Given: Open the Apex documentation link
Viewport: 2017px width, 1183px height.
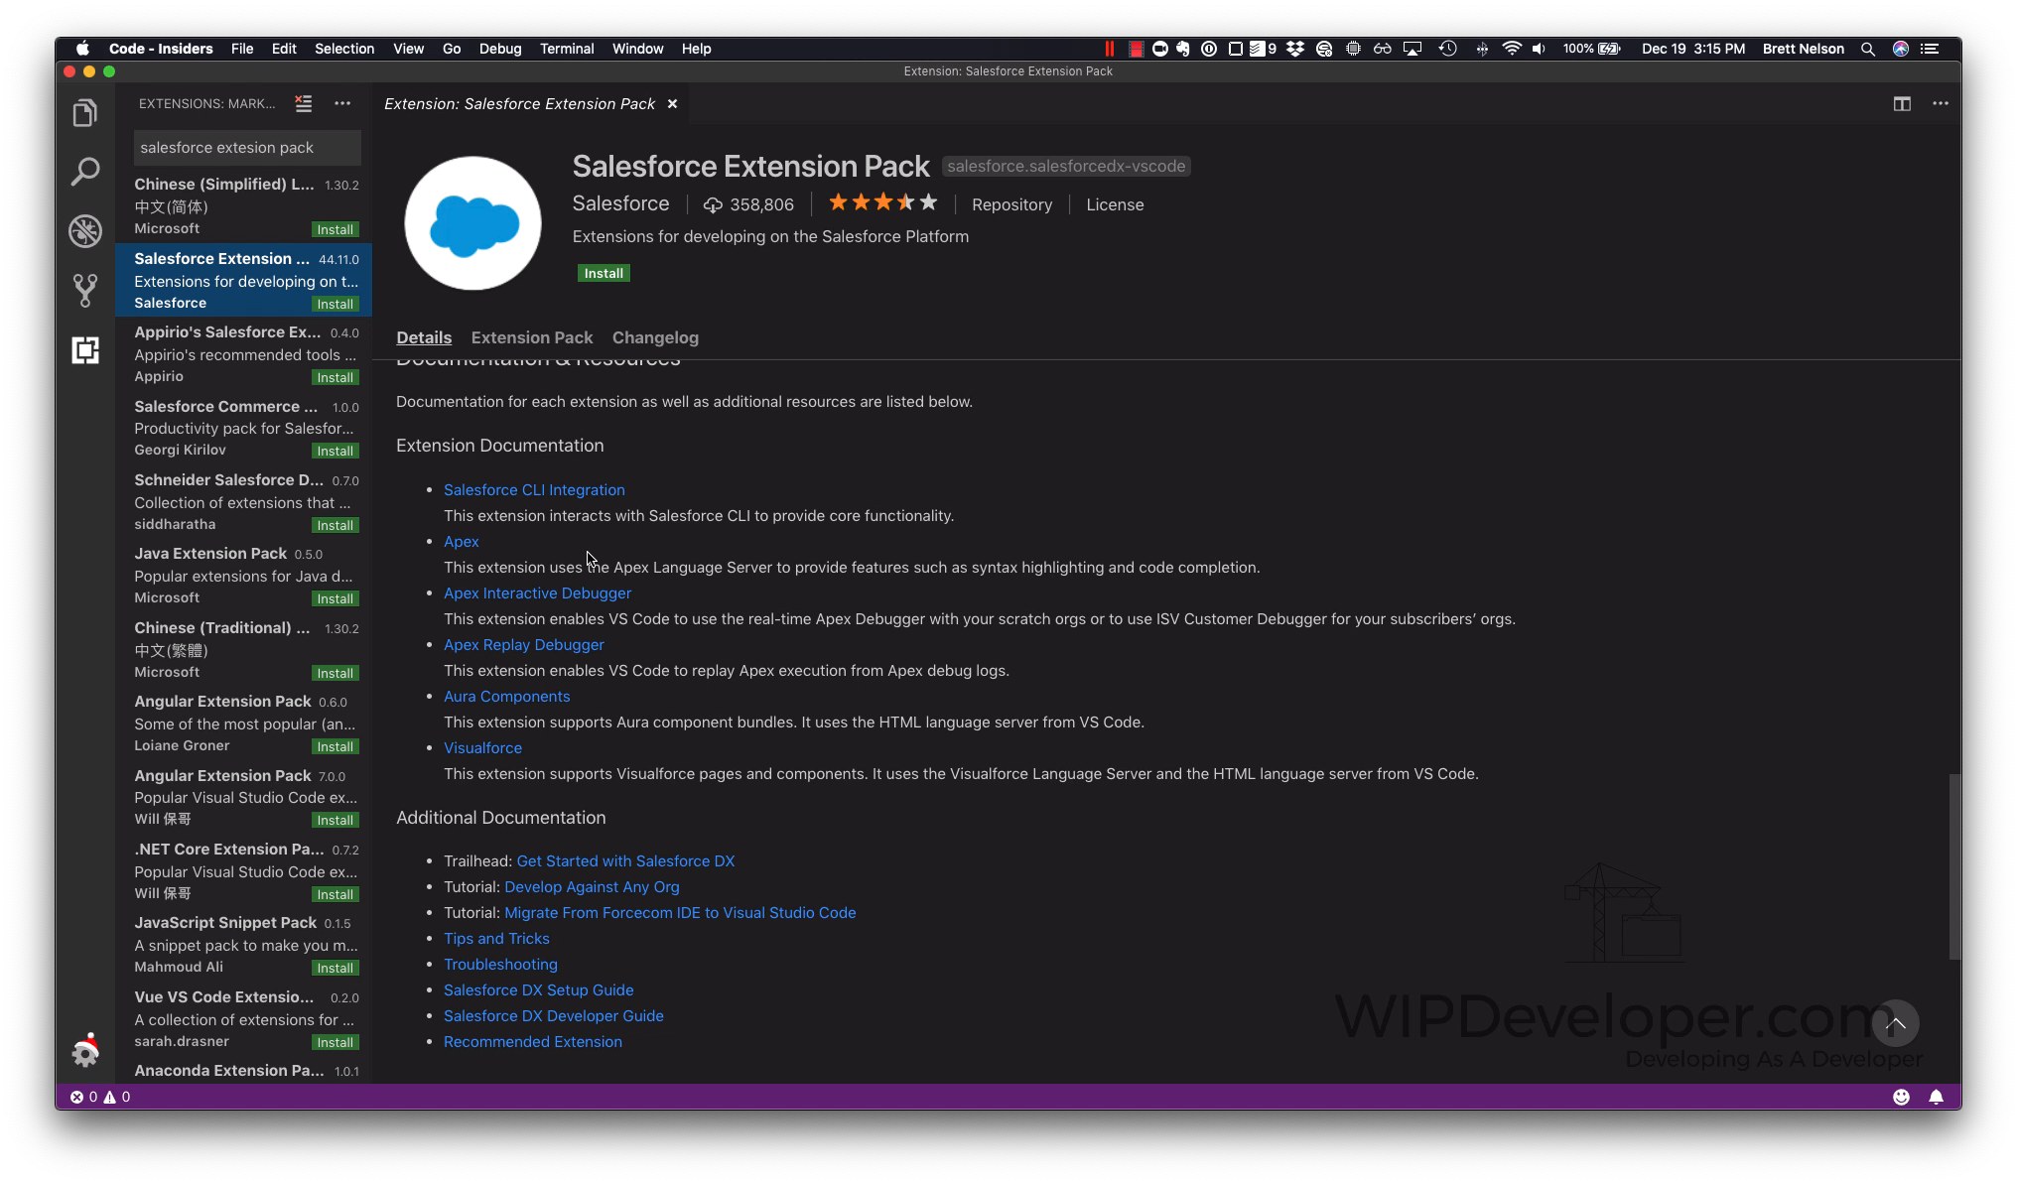Looking at the screenshot, I should coord(461,541).
